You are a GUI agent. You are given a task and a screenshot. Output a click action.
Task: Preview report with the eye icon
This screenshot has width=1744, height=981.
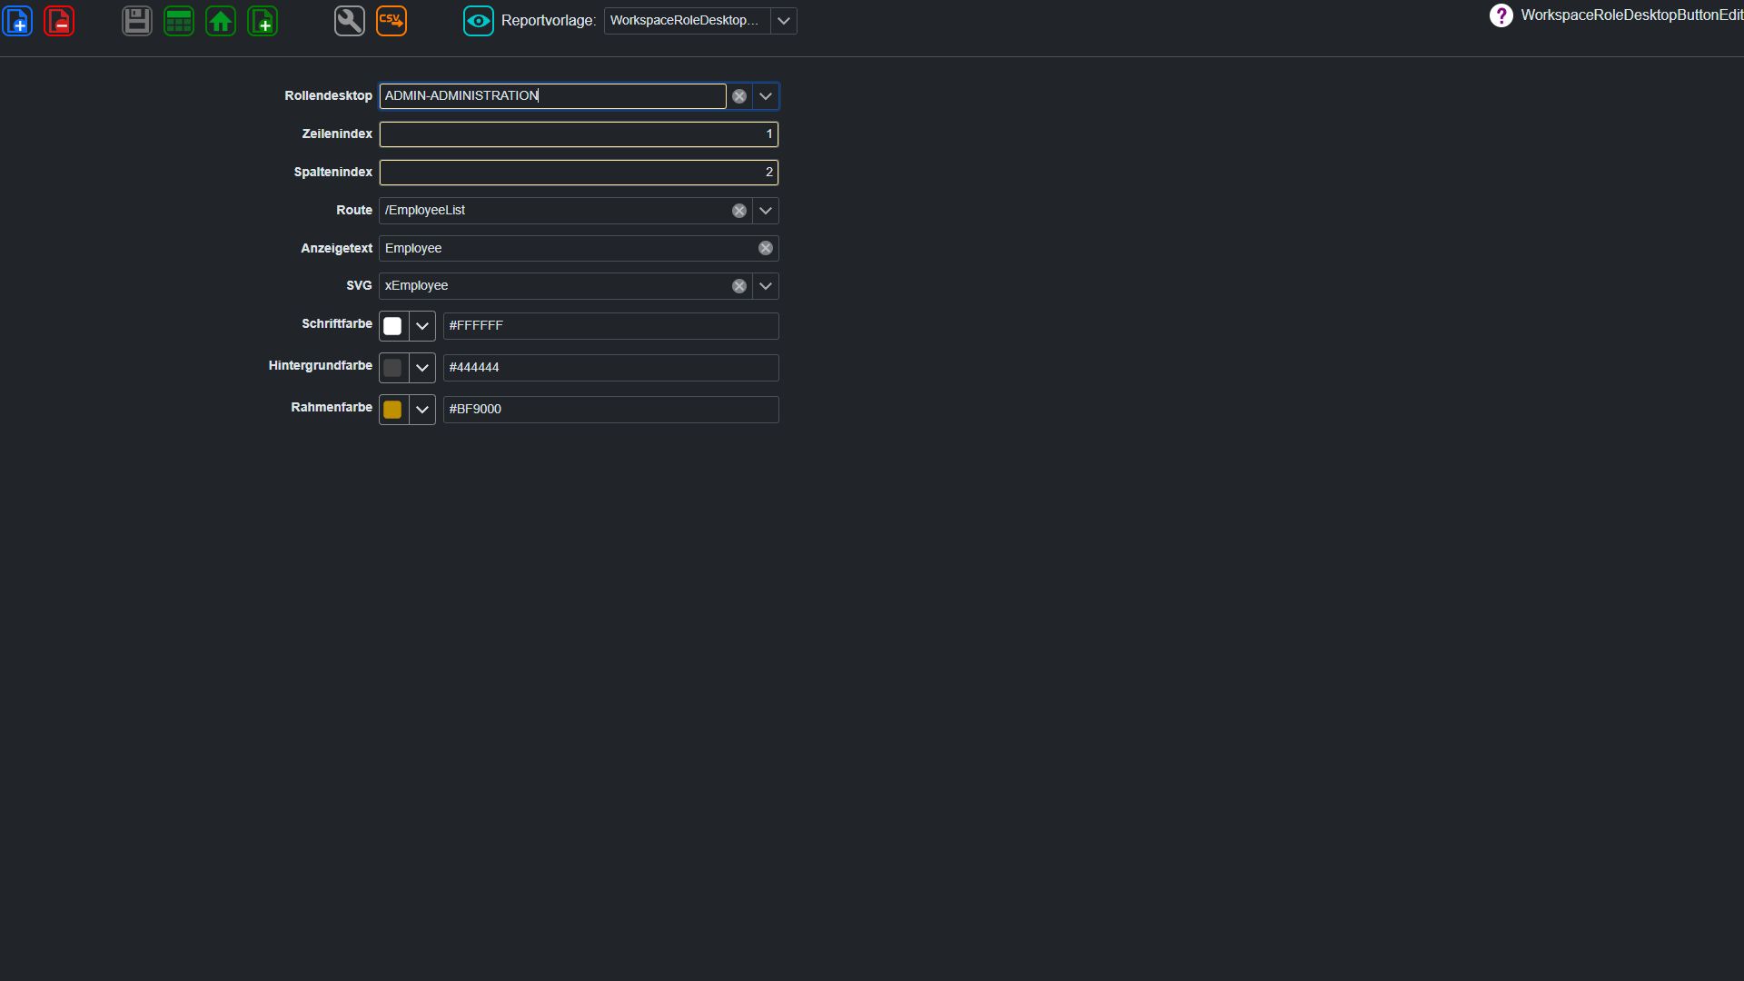point(479,21)
